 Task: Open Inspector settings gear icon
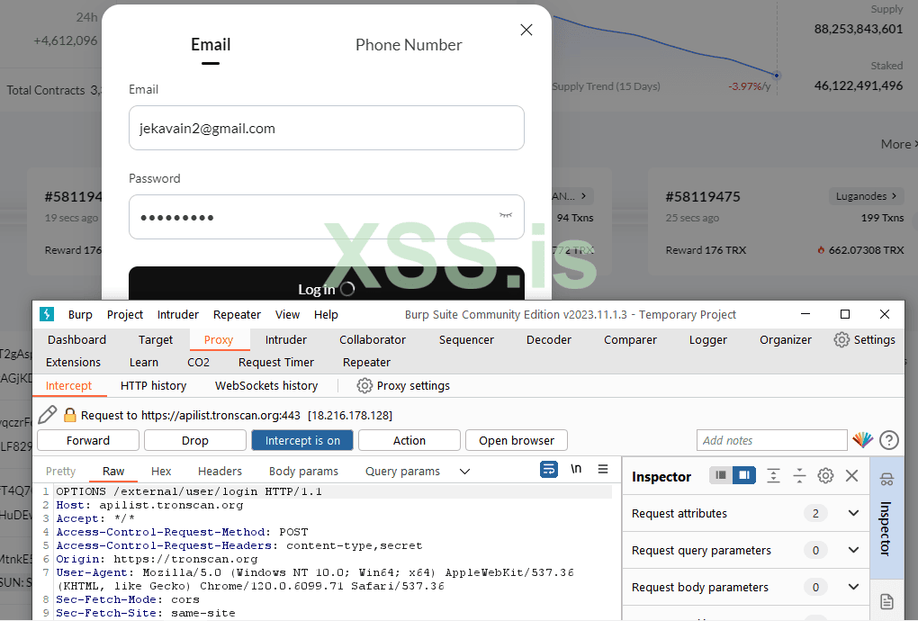pos(825,476)
